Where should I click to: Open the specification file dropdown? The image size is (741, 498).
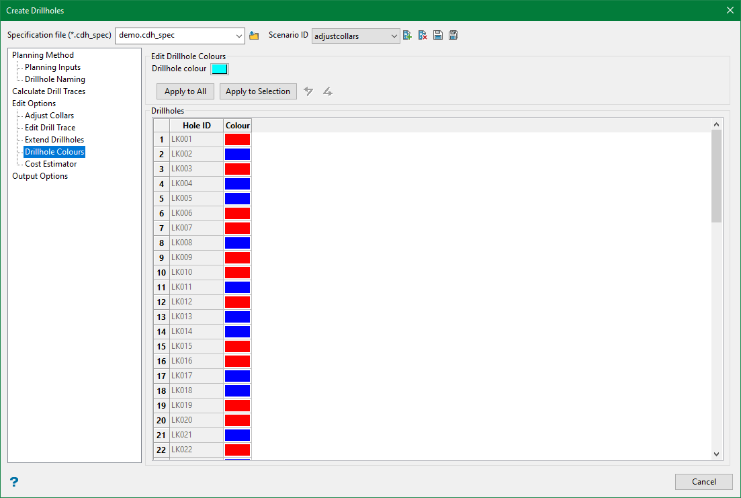pos(238,36)
